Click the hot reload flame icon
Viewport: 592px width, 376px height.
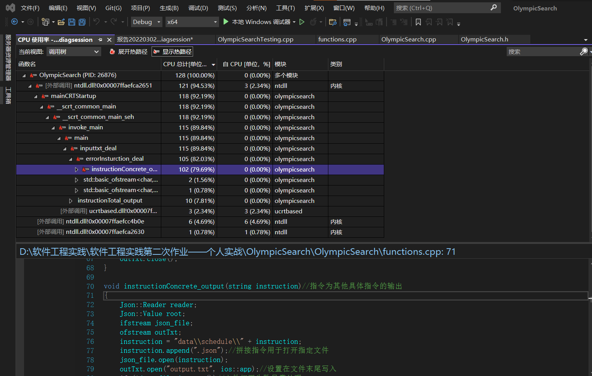click(x=313, y=22)
